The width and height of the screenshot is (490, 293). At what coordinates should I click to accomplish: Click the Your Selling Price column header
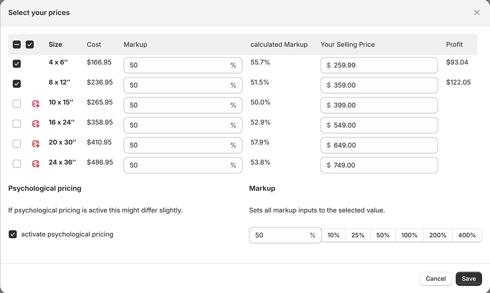pyautogui.click(x=348, y=45)
